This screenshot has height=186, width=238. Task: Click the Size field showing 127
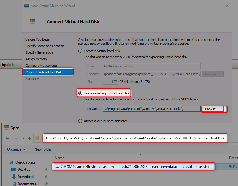point(110,82)
